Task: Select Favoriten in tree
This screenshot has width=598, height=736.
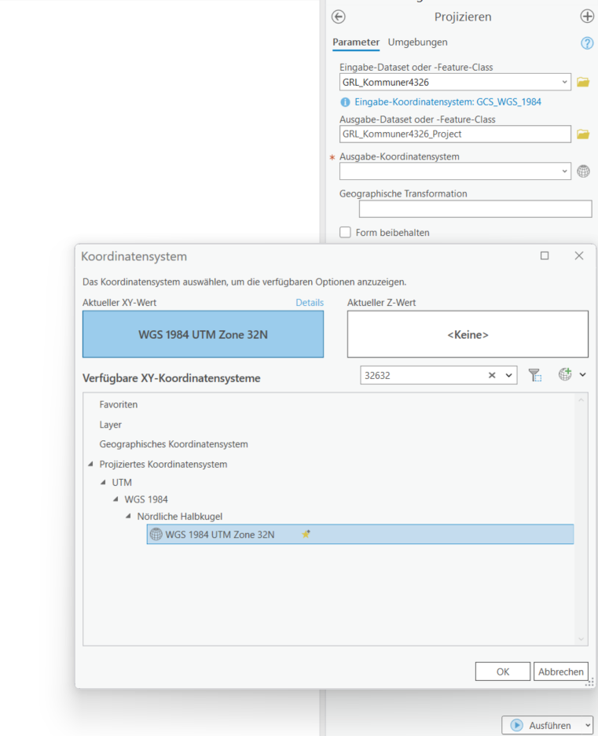Action: 118,404
